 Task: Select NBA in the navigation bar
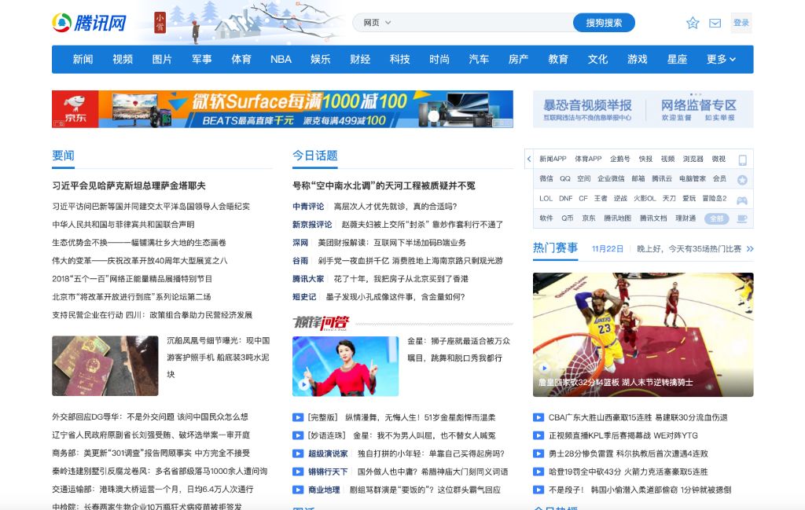point(281,59)
